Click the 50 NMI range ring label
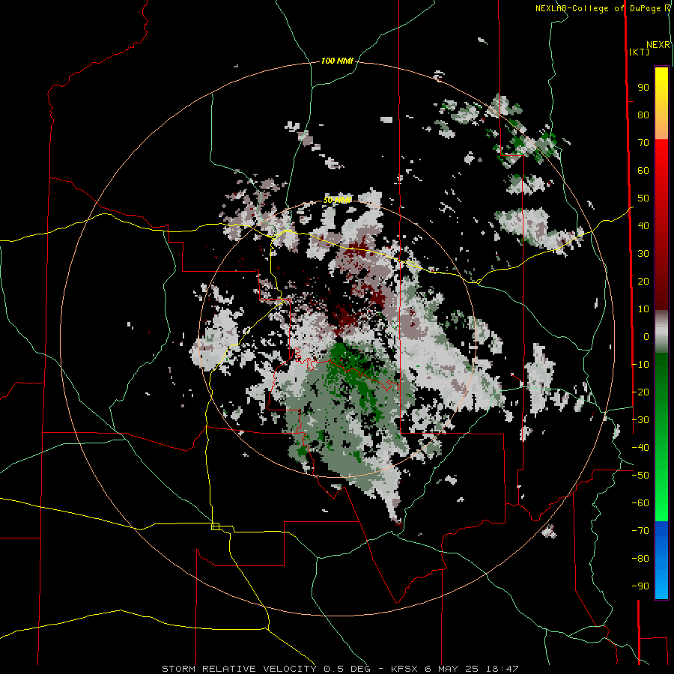674x674 pixels. (337, 200)
